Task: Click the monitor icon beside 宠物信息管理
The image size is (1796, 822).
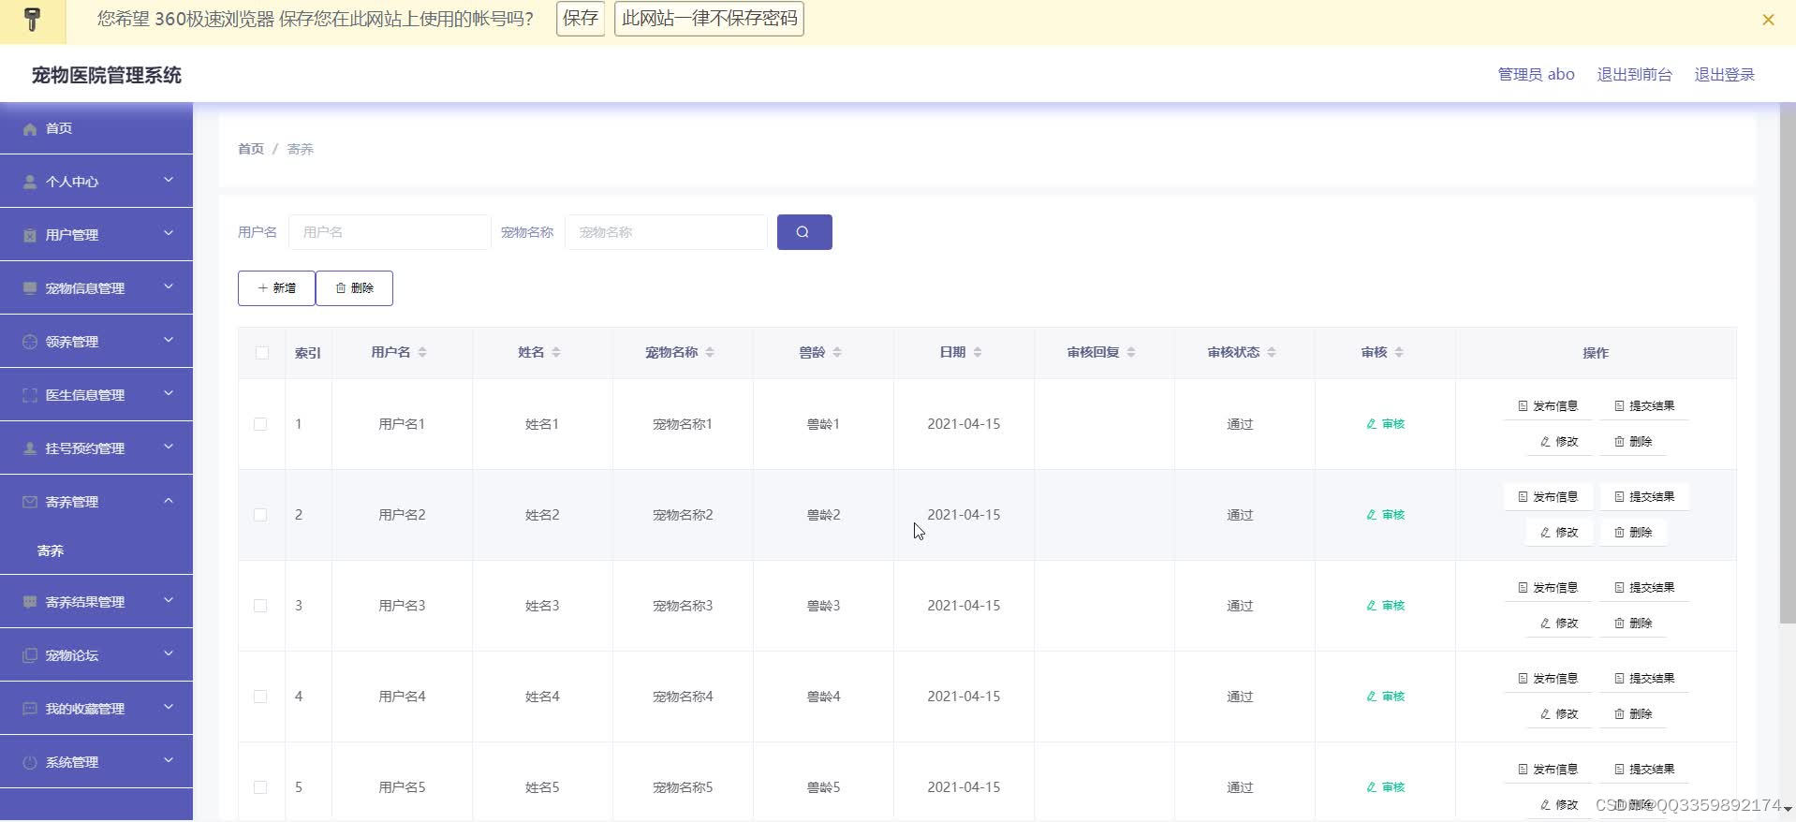Action: (30, 288)
